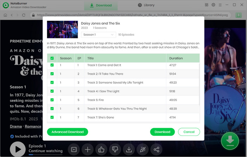Switch to the Library tab
Viewport: 247px width, 157px height.
click(146, 5)
